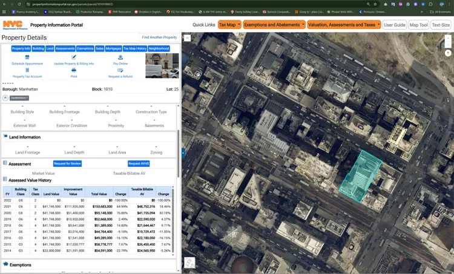Viewport: 454px width, 274px height.
Task: Click the Pay Online icon
Action: (x=120, y=57)
